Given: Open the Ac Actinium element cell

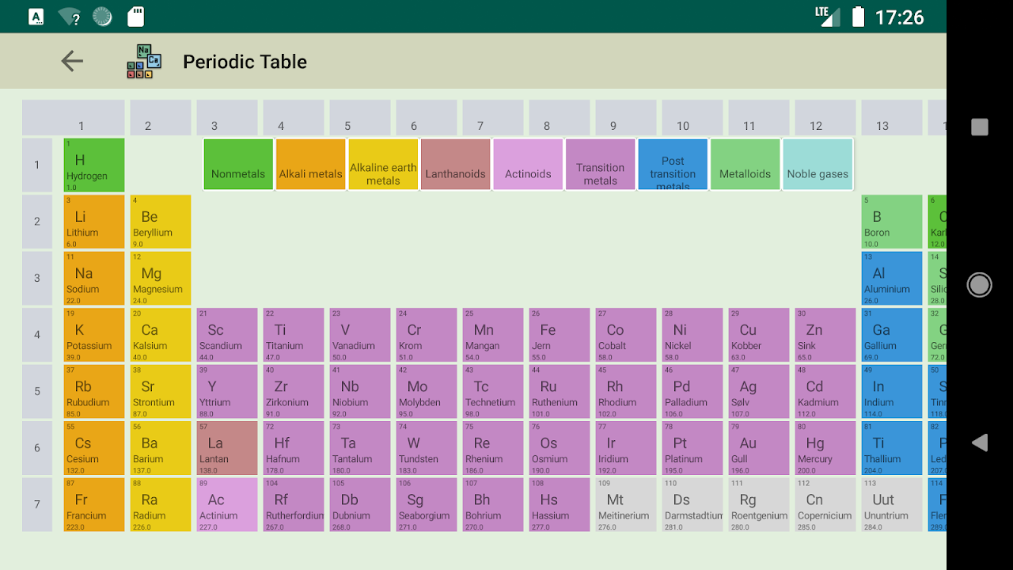Looking at the screenshot, I should click(227, 504).
